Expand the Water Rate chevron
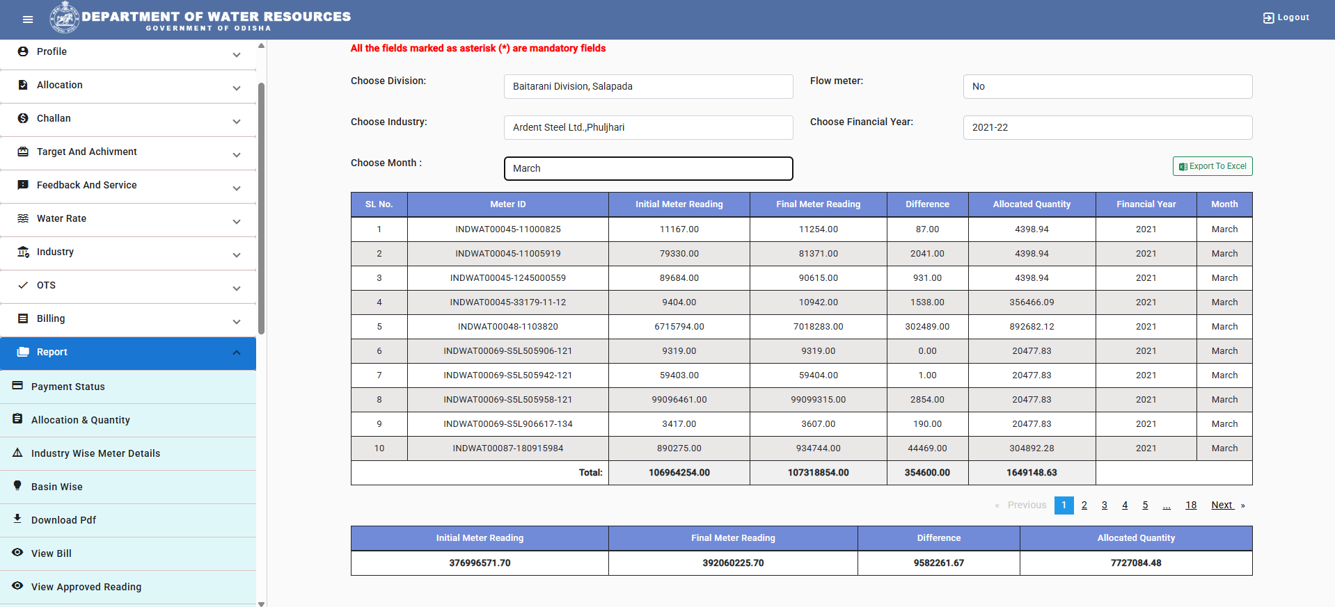This screenshot has width=1335, height=607. (x=237, y=222)
